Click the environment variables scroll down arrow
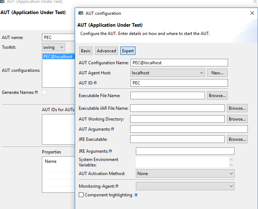 (231, 165)
